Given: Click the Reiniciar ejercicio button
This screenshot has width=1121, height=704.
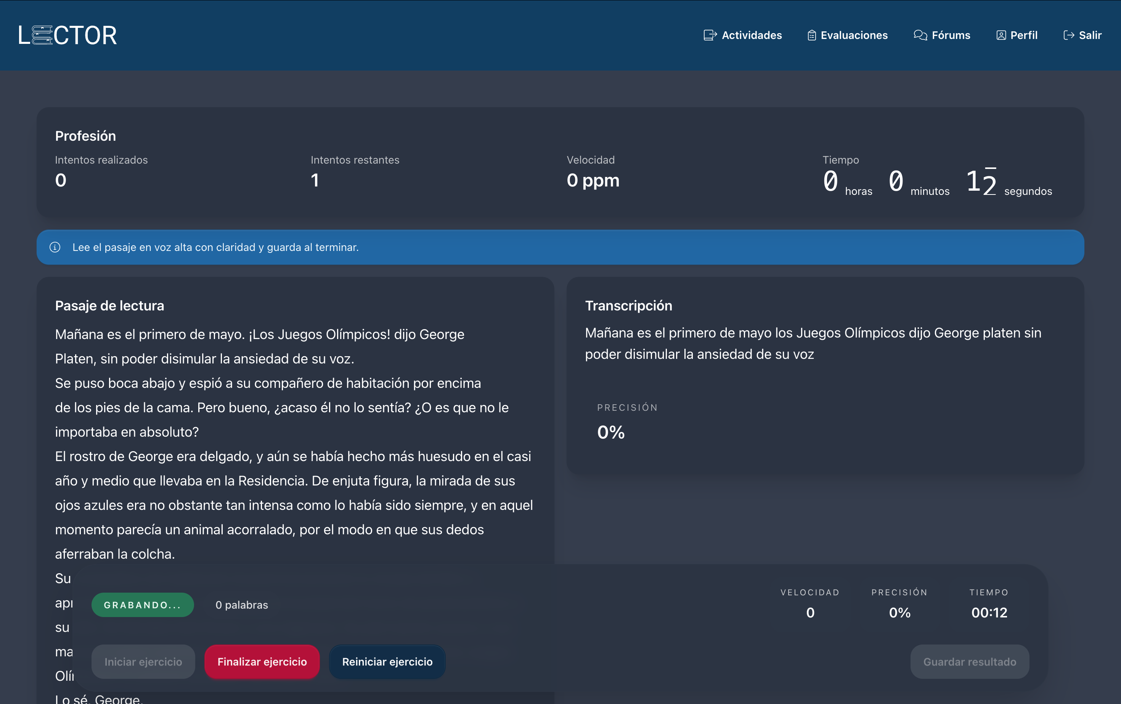Looking at the screenshot, I should [x=387, y=662].
